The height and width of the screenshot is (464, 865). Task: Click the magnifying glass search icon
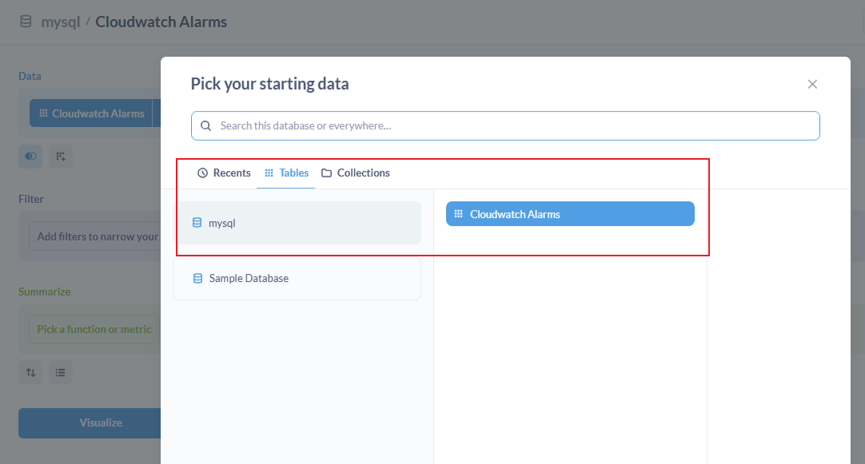click(x=206, y=126)
